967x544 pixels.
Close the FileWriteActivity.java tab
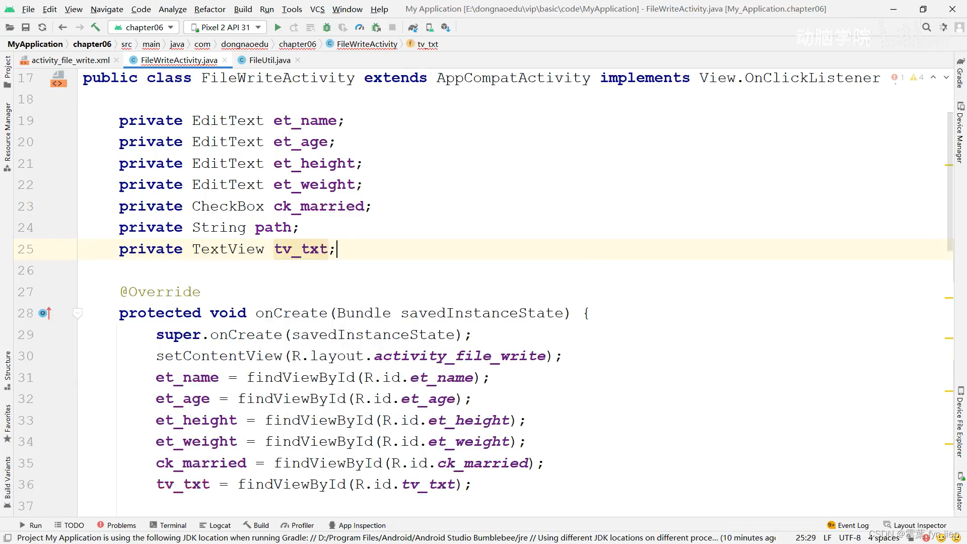click(x=225, y=60)
